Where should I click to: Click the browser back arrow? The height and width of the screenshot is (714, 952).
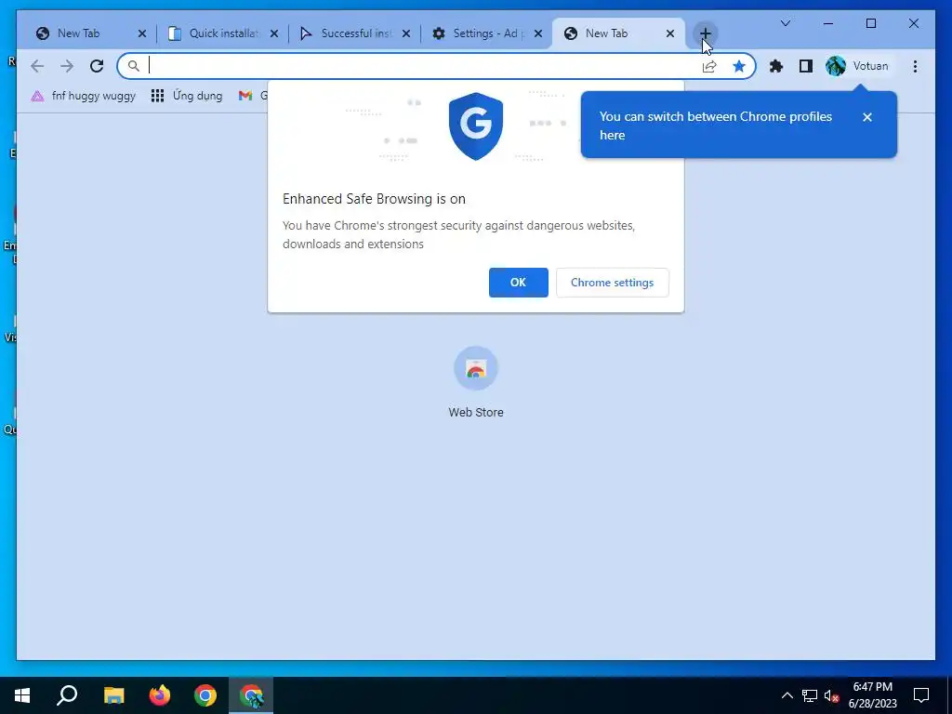point(37,66)
